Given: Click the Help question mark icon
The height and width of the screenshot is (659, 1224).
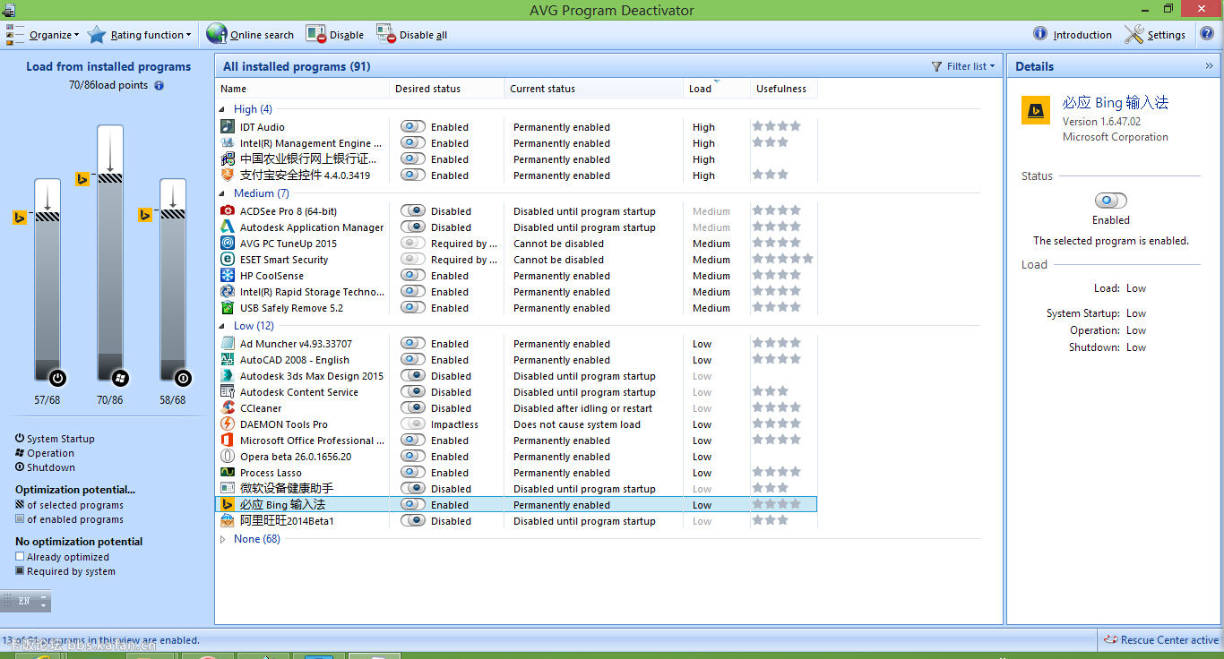Looking at the screenshot, I should click(1207, 34).
